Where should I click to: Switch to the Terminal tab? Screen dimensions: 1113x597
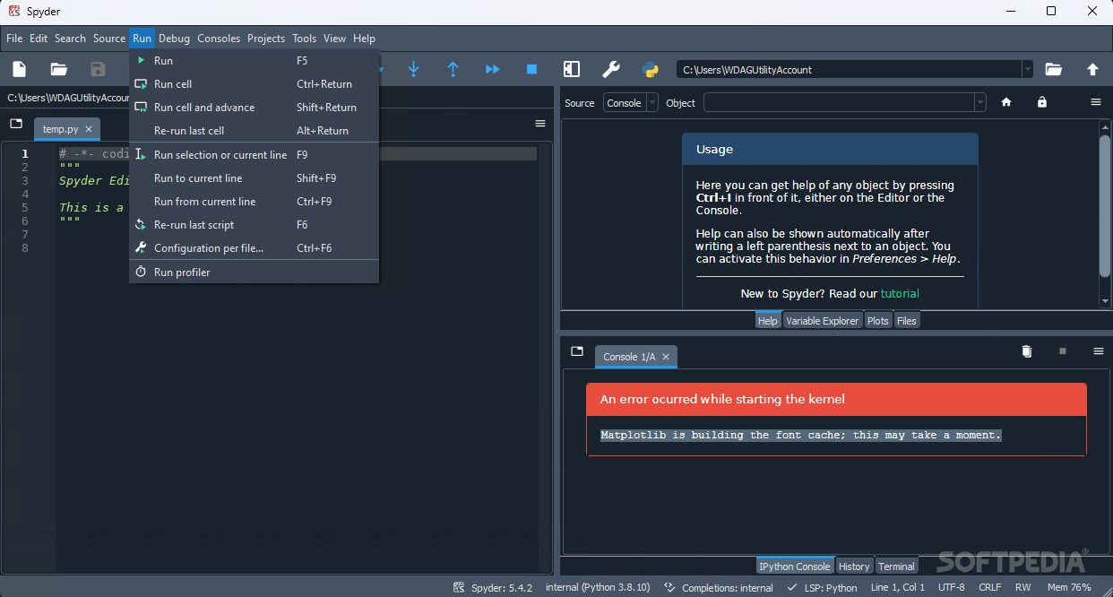click(896, 567)
